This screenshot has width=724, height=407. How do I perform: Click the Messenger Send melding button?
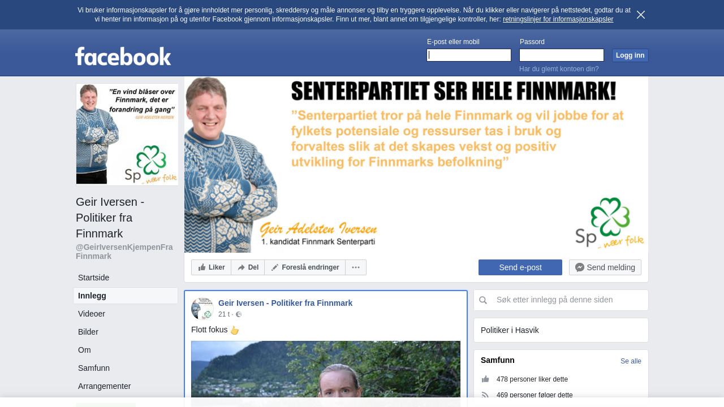[605, 267]
